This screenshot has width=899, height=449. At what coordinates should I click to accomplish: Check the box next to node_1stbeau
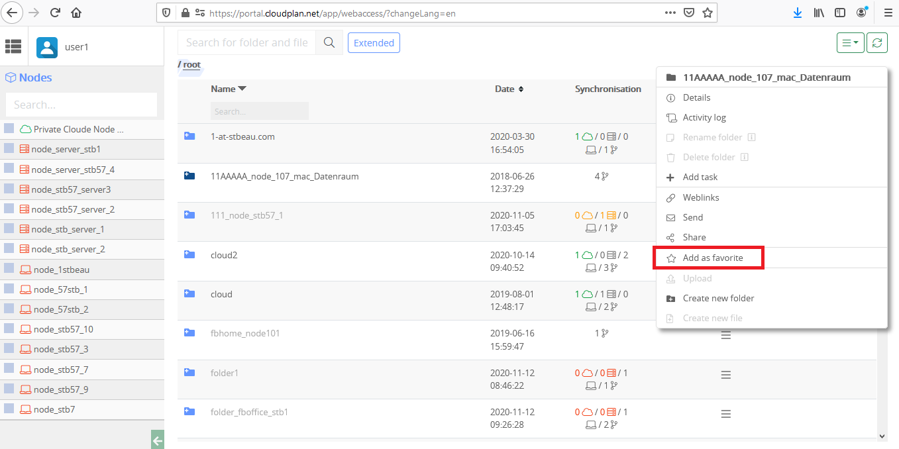(9, 269)
